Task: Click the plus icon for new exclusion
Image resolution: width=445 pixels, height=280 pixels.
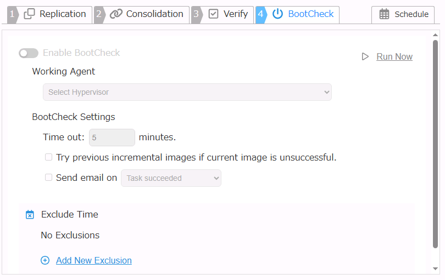Action: [x=45, y=260]
